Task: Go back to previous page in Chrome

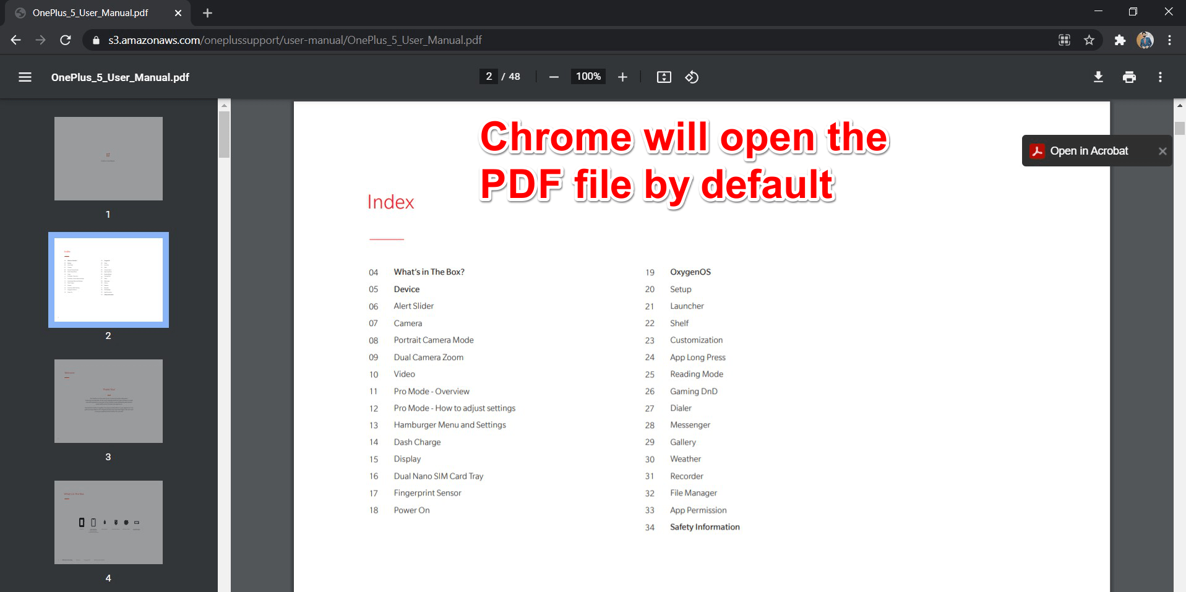Action: point(16,40)
